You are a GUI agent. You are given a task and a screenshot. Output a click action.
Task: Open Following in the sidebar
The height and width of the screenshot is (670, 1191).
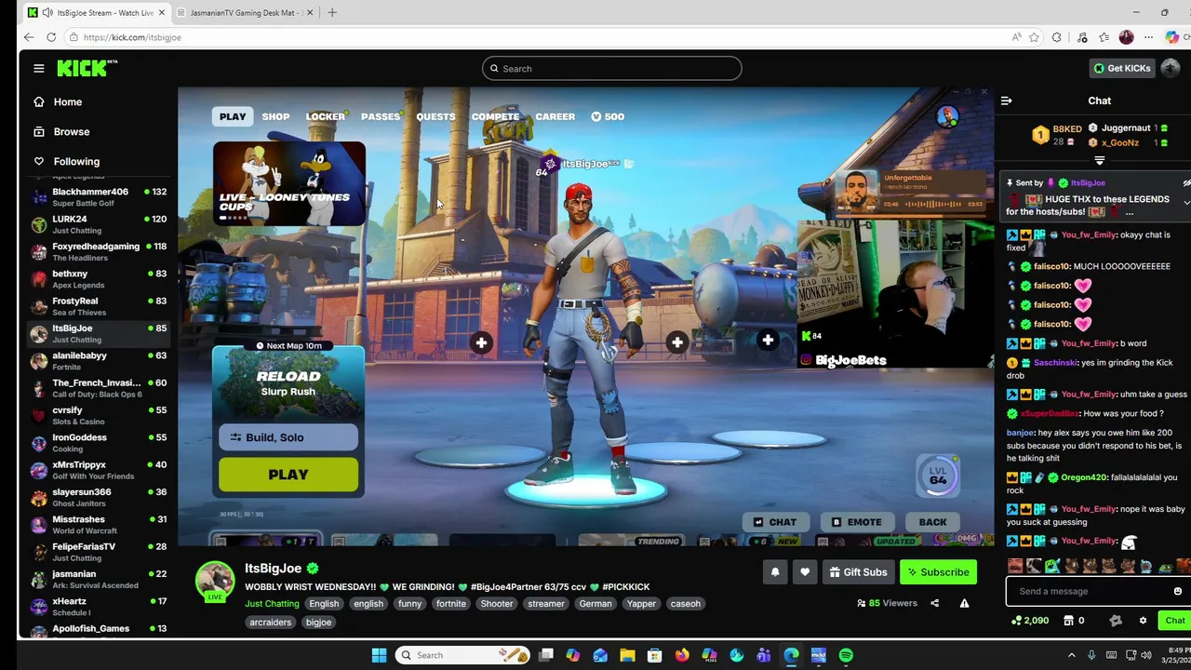[75, 161]
